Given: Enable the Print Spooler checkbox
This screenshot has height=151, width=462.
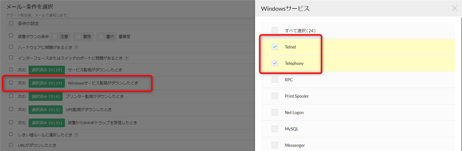Looking at the screenshot, I should pos(275,96).
